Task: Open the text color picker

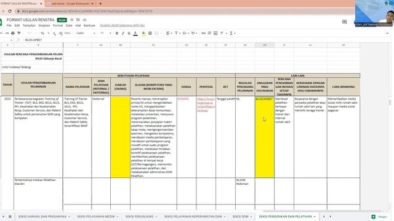Action: 135,33
